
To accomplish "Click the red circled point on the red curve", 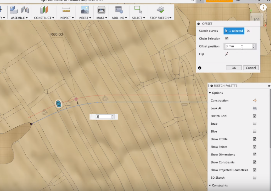I will pyautogui.click(x=76, y=99).
